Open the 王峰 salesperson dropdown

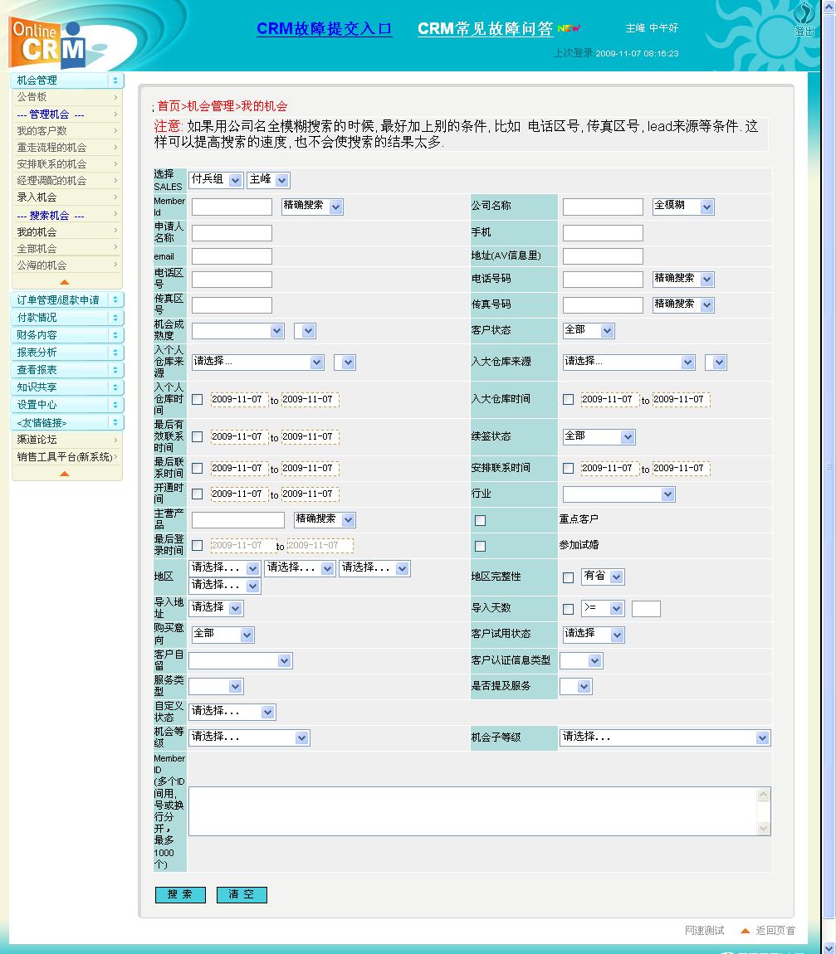coord(268,179)
